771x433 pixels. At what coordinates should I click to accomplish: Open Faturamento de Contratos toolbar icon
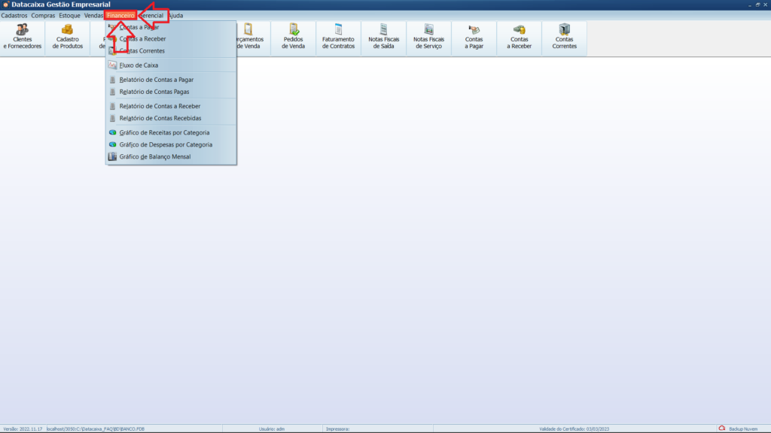point(338,38)
